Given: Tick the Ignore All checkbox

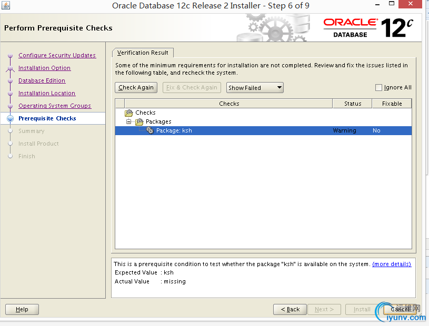Looking at the screenshot, I should [378, 87].
